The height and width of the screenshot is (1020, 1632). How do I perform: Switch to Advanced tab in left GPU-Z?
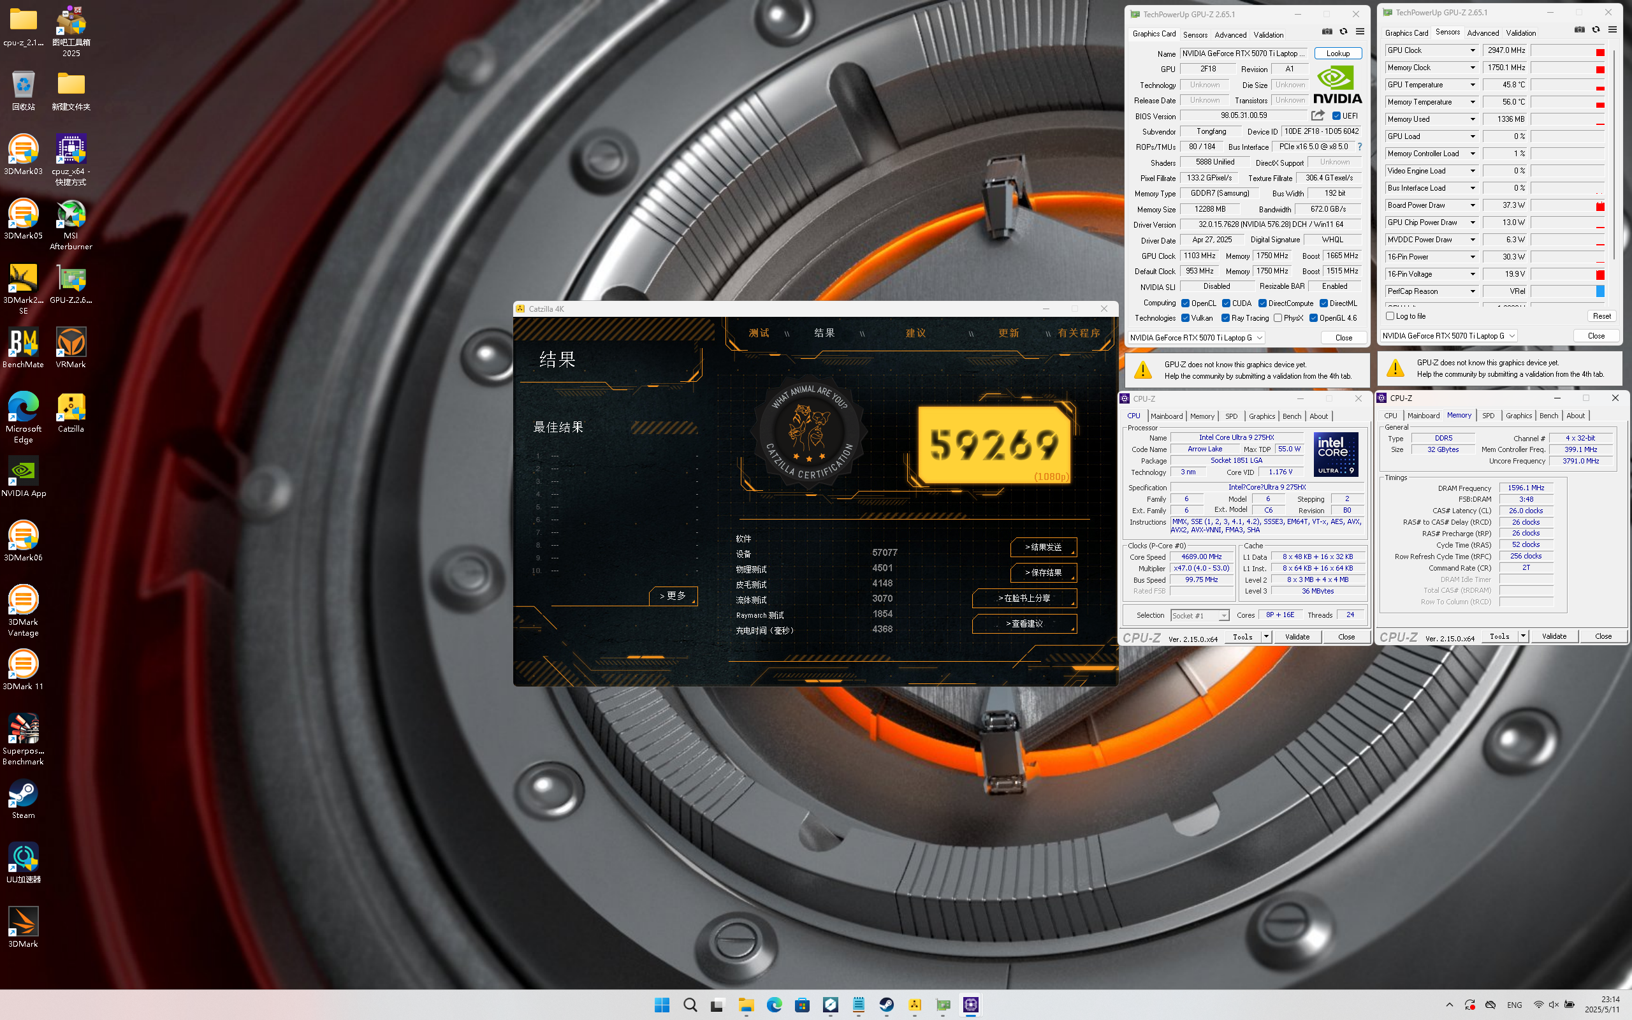(x=1231, y=34)
